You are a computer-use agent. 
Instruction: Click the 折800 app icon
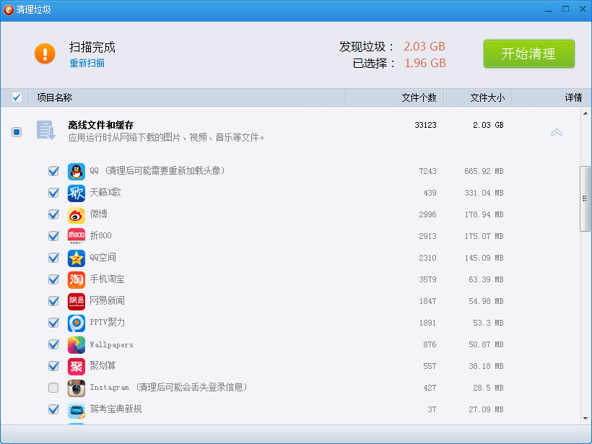pos(77,236)
